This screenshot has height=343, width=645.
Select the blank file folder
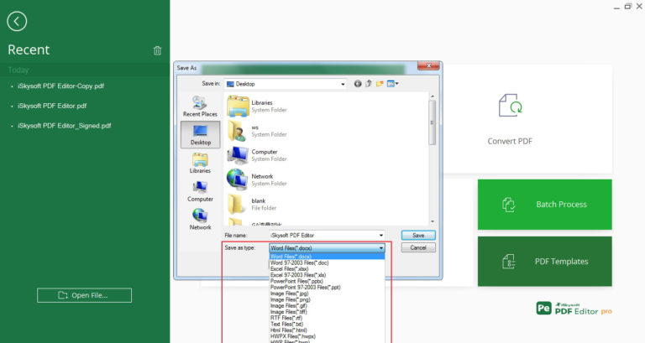click(x=252, y=204)
